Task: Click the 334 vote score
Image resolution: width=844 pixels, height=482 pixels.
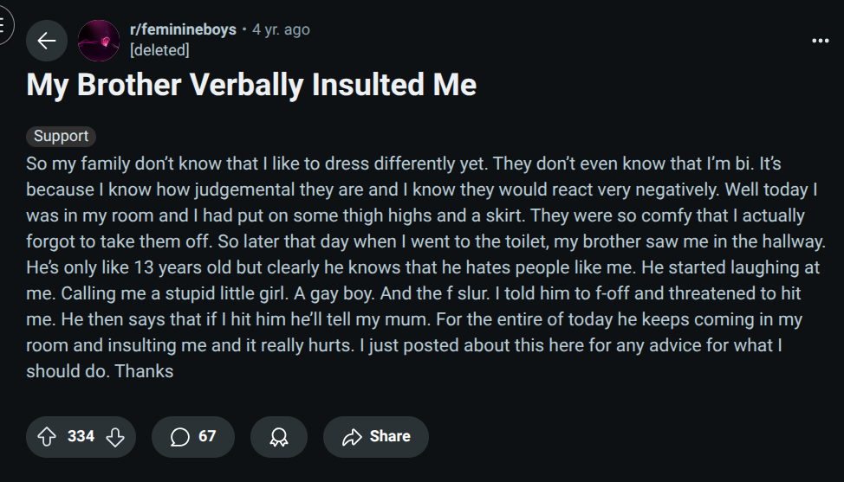Action: coord(81,436)
